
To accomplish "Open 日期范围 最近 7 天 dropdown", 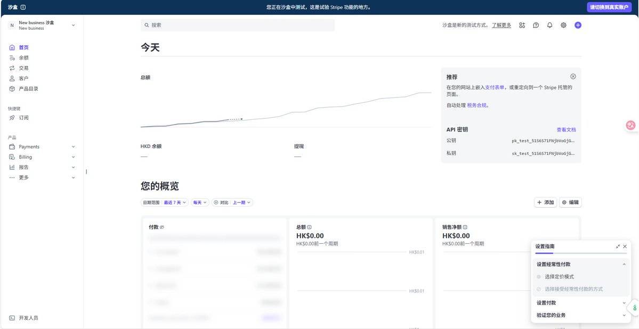I will (165, 202).
